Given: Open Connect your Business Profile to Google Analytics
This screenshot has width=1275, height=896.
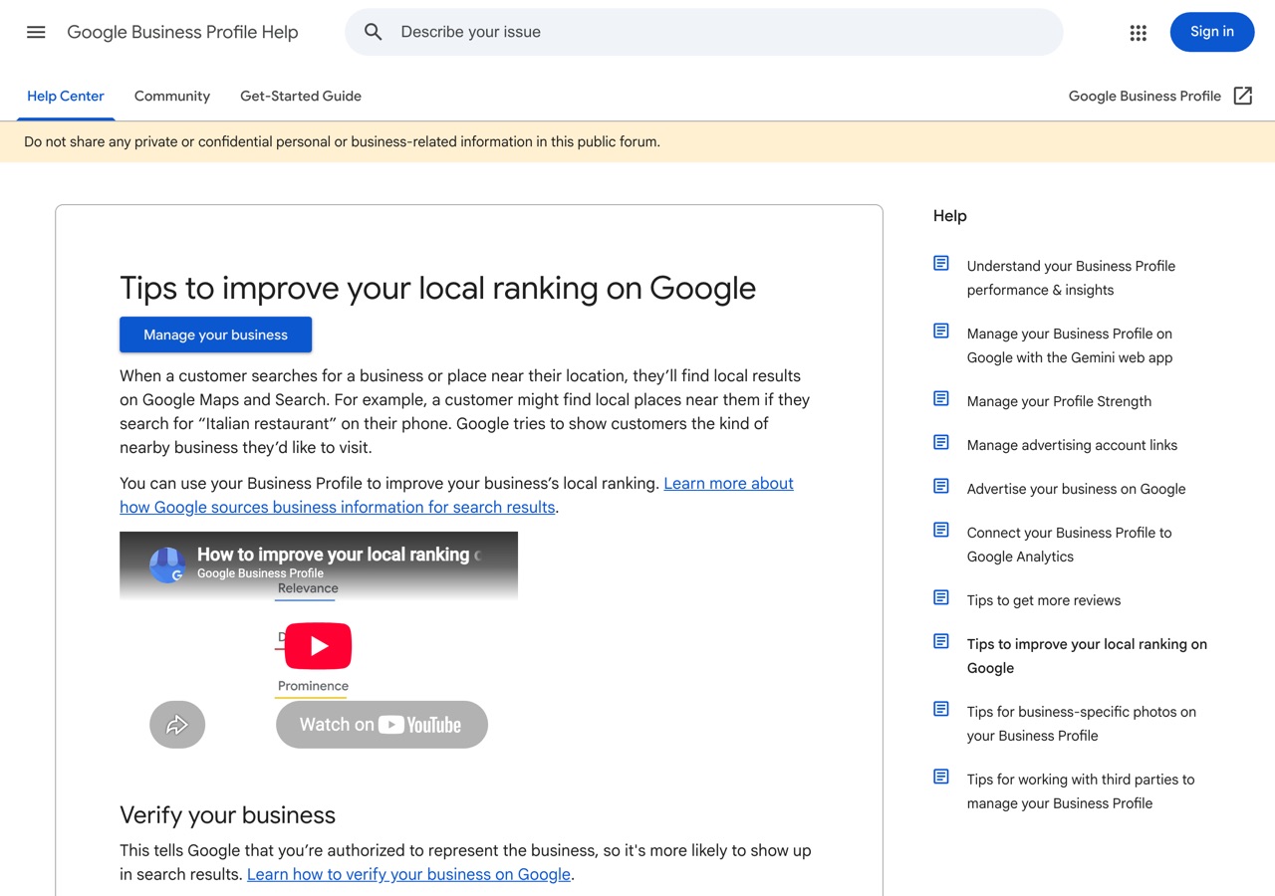Looking at the screenshot, I should [x=1069, y=545].
